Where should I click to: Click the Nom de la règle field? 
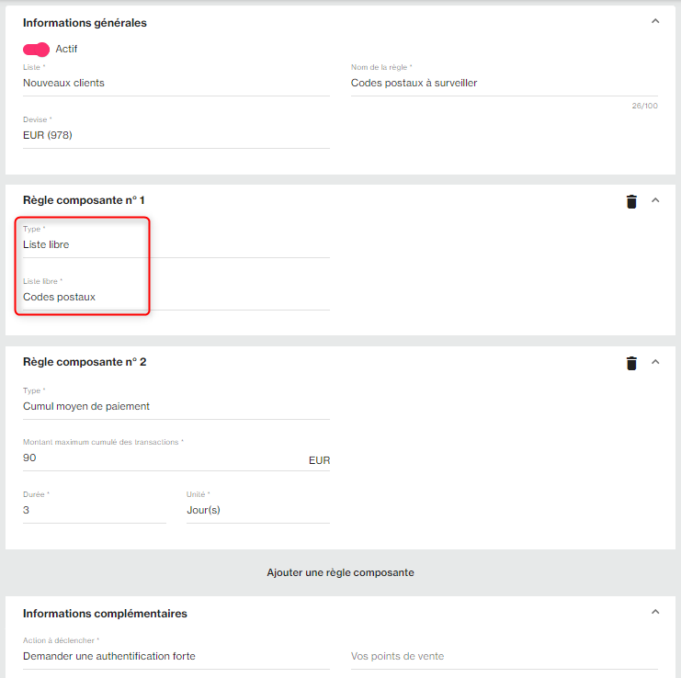click(x=504, y=83)
